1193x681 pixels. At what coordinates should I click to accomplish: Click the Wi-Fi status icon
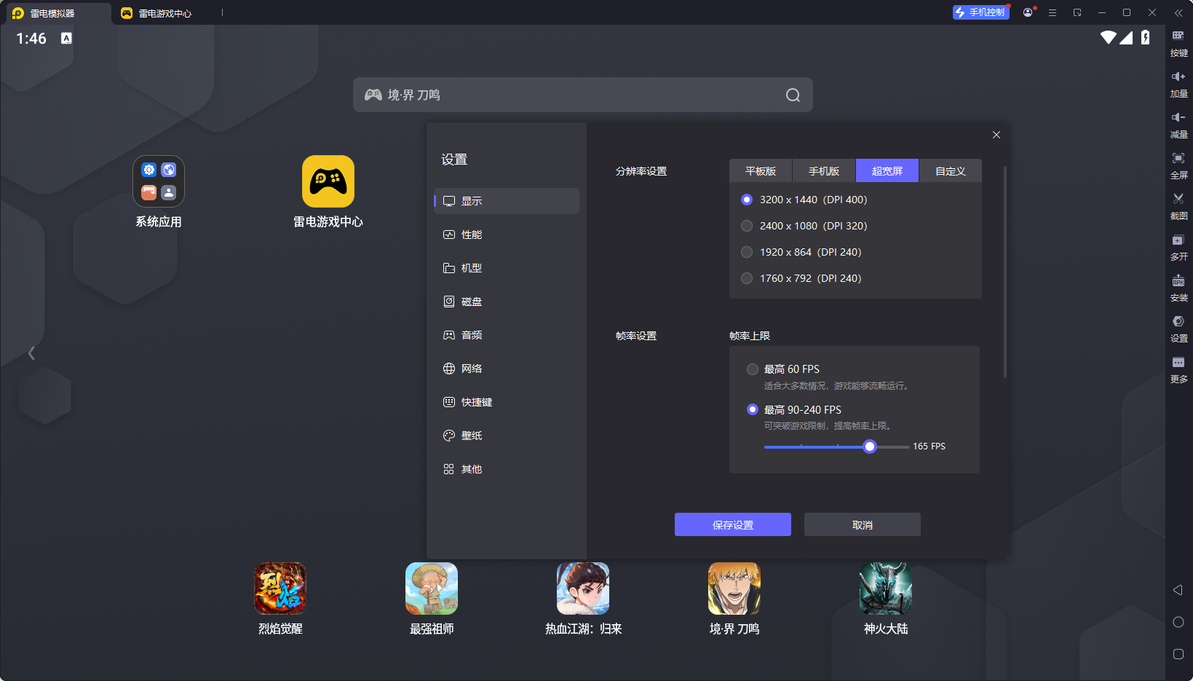click(x=1109, y=37)
